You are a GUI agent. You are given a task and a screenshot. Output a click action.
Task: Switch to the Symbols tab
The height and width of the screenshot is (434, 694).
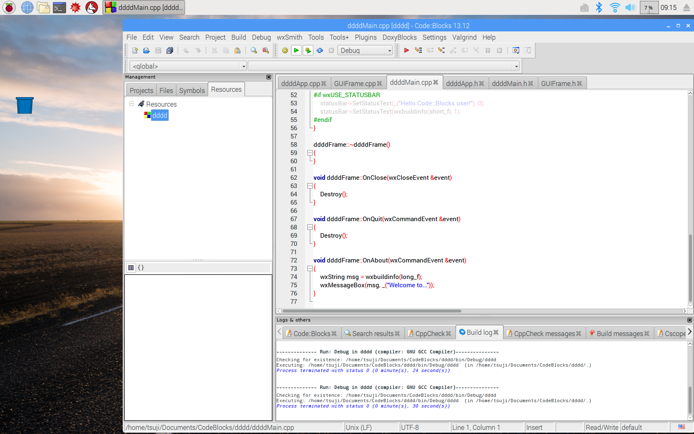coord(192,91)
